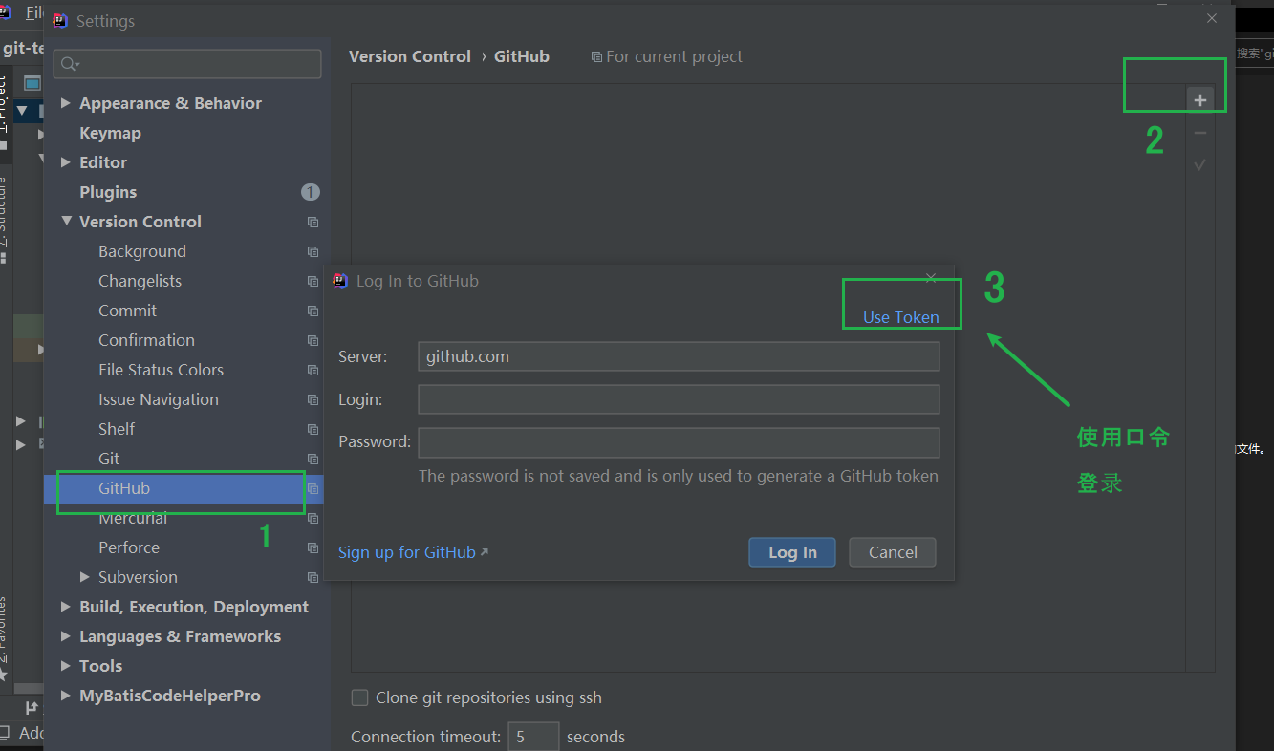The height and width of the screenshot is (751, 1274).
Task: Click the Password input field
Action: click(679, 442)
